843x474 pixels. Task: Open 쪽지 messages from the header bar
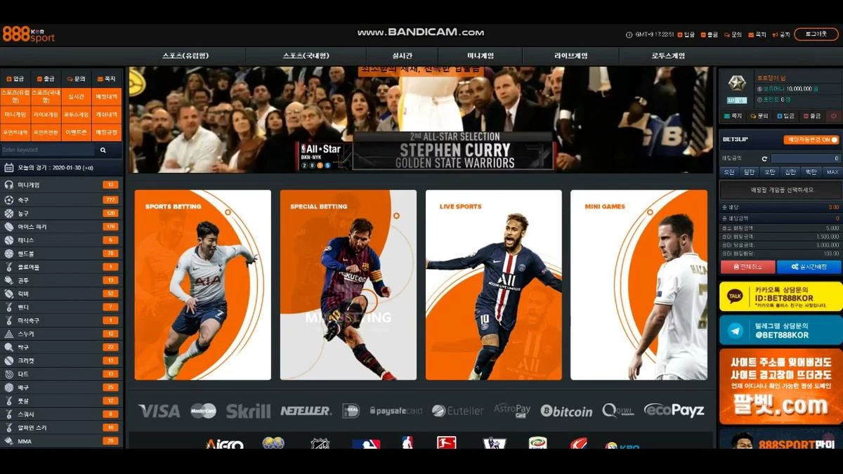(757, 34)
